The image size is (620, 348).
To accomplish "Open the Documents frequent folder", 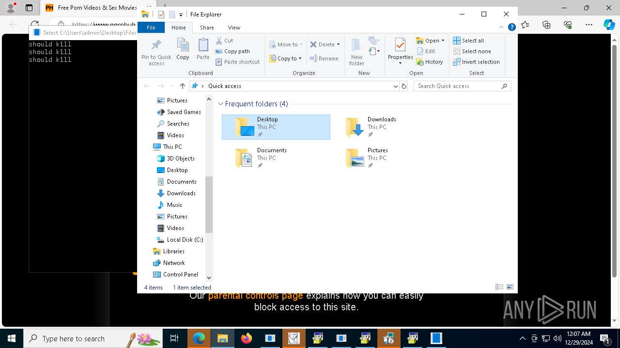I will (x=276, y=158).
